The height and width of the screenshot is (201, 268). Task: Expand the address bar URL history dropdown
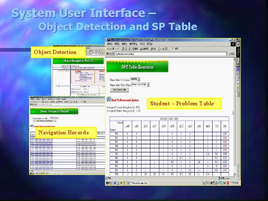pos(227,54)
